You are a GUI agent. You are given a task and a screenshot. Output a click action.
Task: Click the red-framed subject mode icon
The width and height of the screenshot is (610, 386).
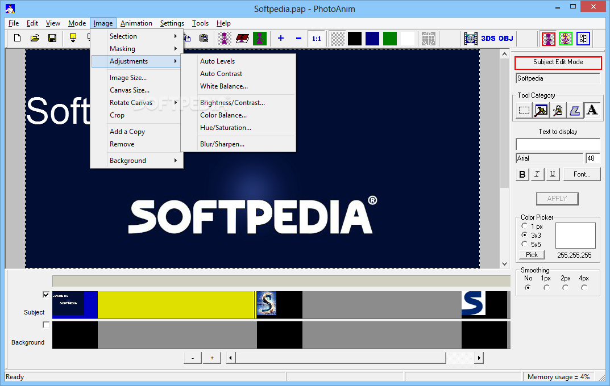pyautogui.click(x=549, y=39)
